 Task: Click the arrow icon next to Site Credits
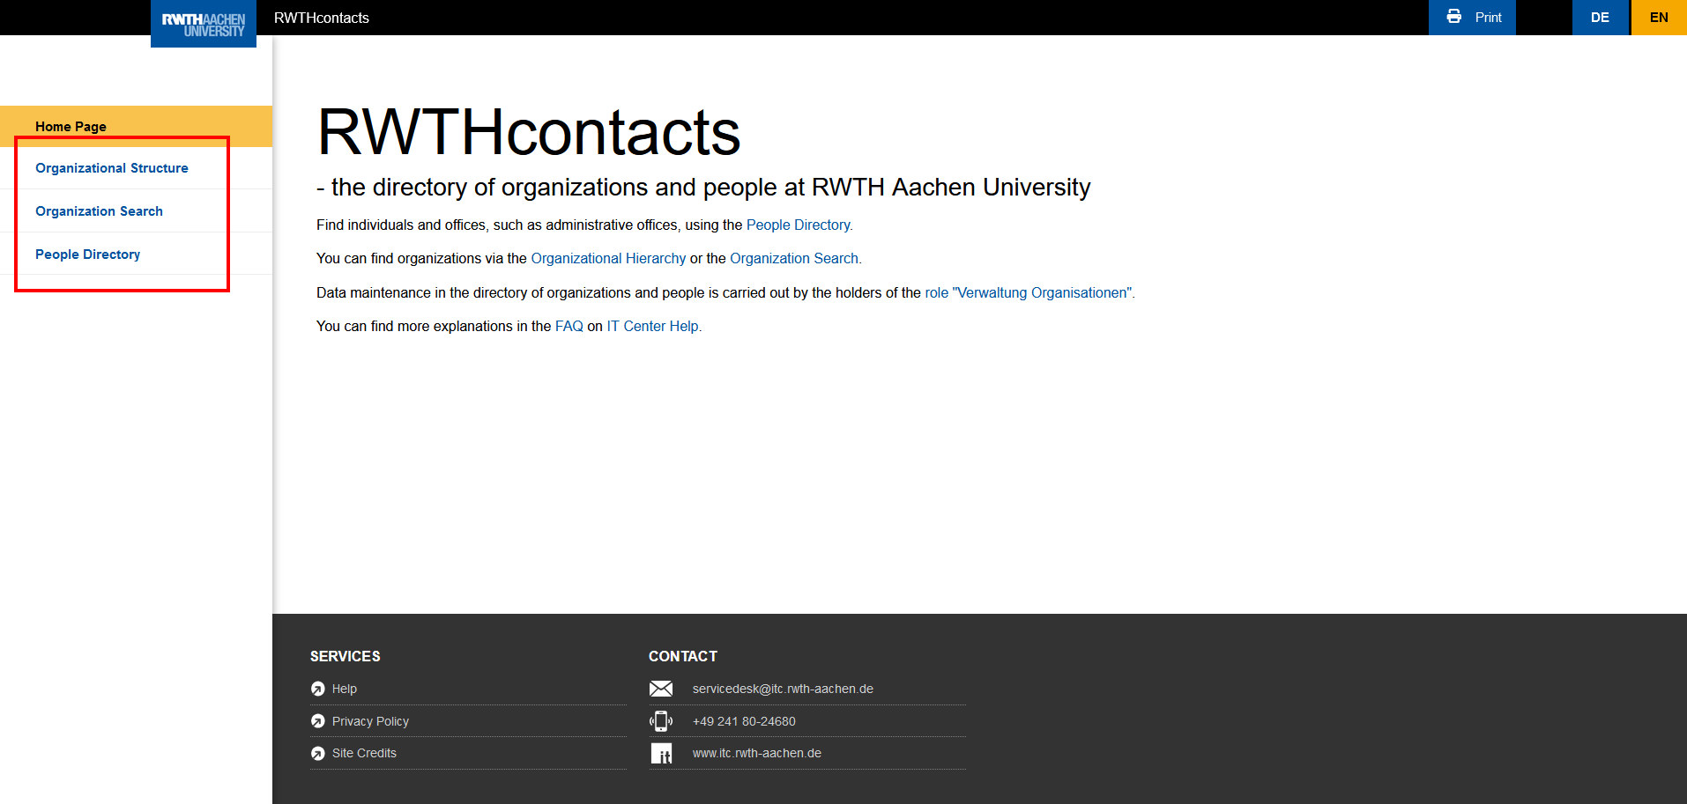[x=318, y=753]
